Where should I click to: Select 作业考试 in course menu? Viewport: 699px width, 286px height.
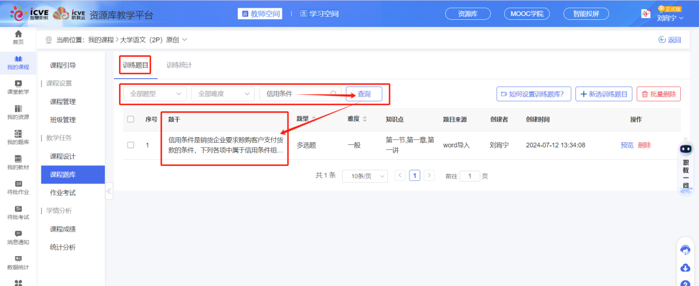point(63,192)
